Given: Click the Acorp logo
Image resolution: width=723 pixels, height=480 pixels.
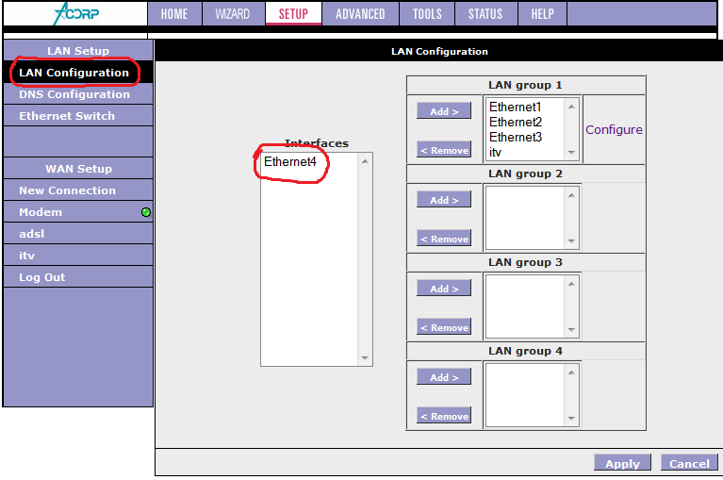Looking at the screenshot, I should click(x=76, y=13).
